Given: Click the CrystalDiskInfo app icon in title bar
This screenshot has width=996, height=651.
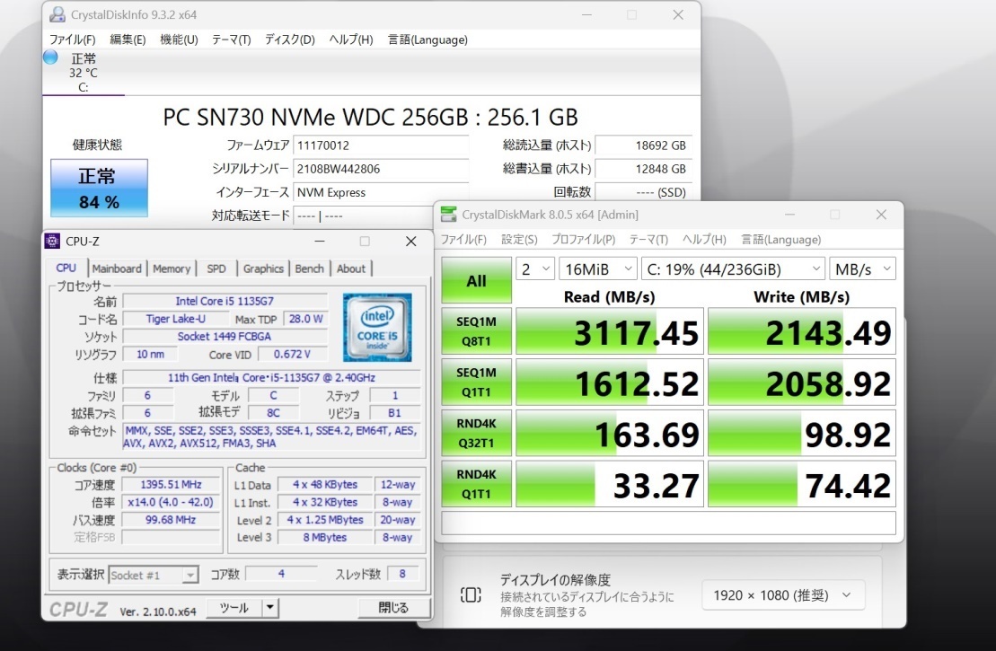Looking at the screenshot, I should 57,14.
